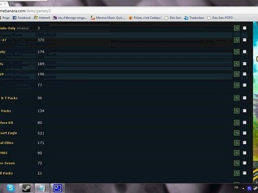Click the green tool icon in the 134 count row

point(236,111)
